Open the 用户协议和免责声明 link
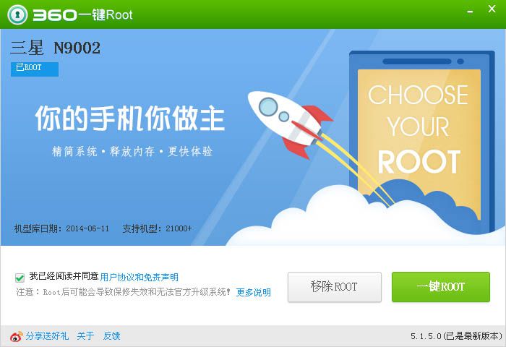The height and width of the screenshot is (347, 506). point(139,278)
